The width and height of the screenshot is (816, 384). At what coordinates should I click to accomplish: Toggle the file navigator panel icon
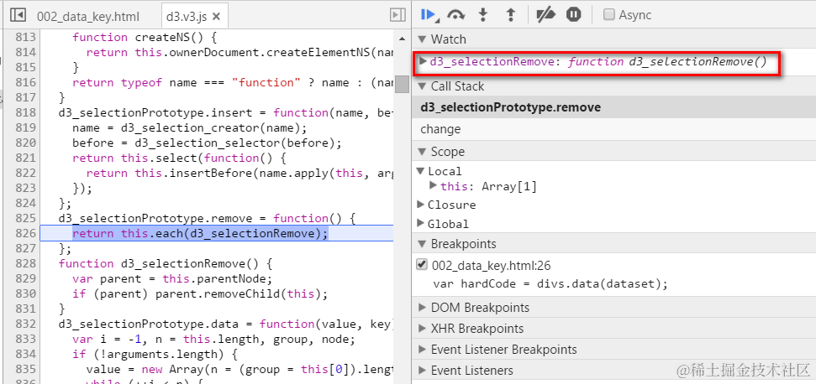click(18, 16)
